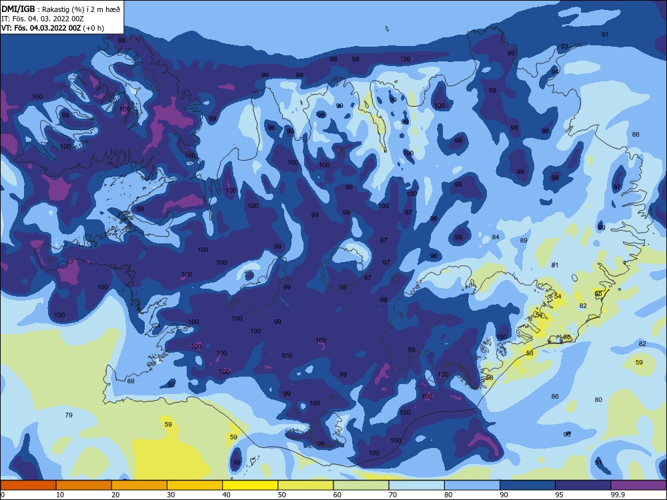Click the map value '92'

(171, 385)
